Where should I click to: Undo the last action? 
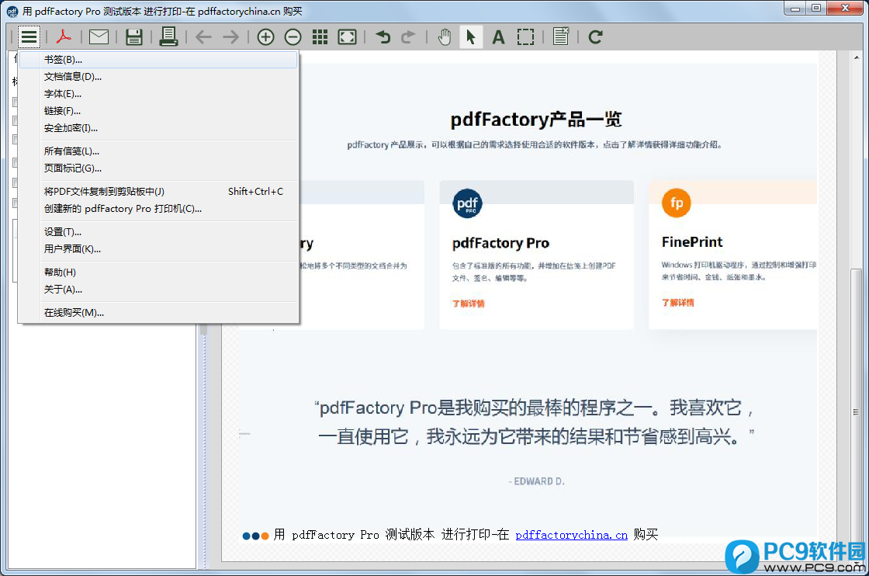383,37
